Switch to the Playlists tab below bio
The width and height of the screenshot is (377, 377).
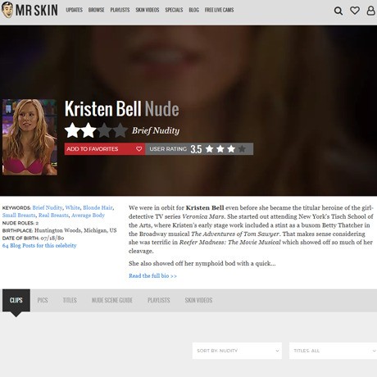pos(159,300)
